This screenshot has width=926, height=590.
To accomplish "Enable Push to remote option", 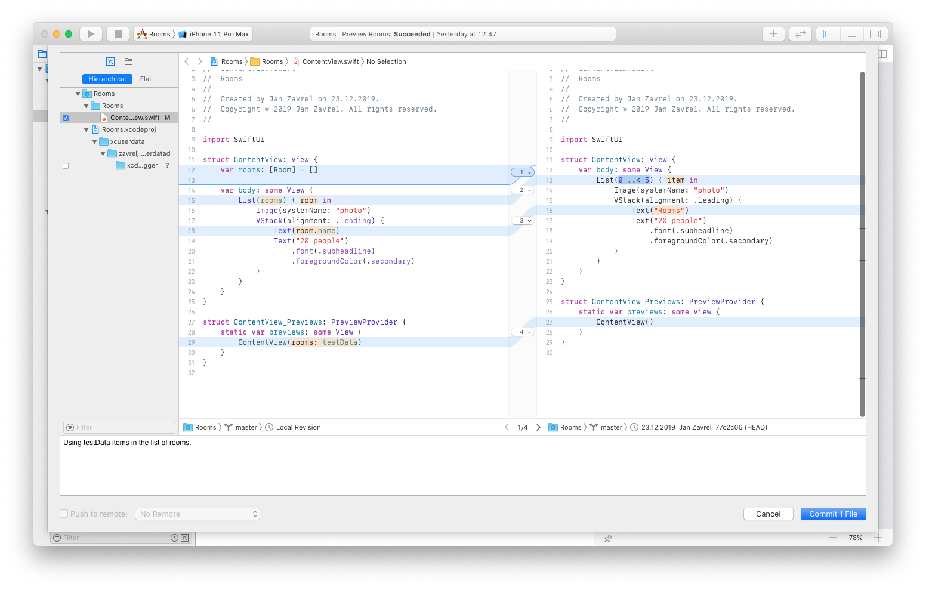I will 63,513.
